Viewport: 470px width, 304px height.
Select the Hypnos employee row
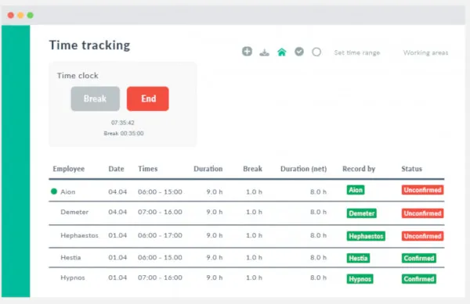[247, 278]
